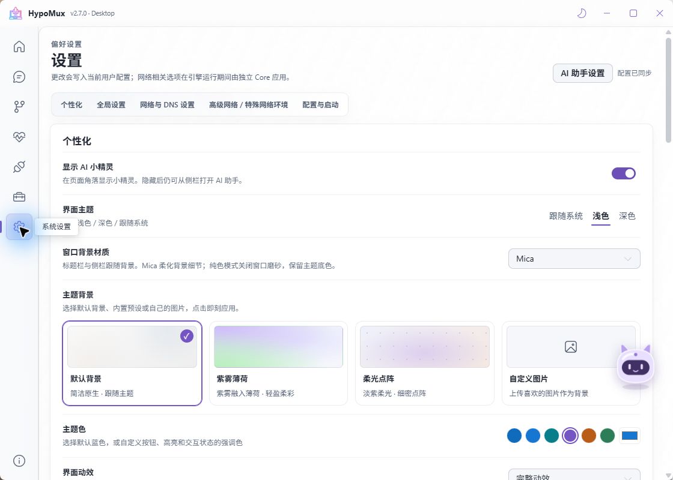Switch to 个性化 tab
673x480 pixels.
tap(72, 104)
